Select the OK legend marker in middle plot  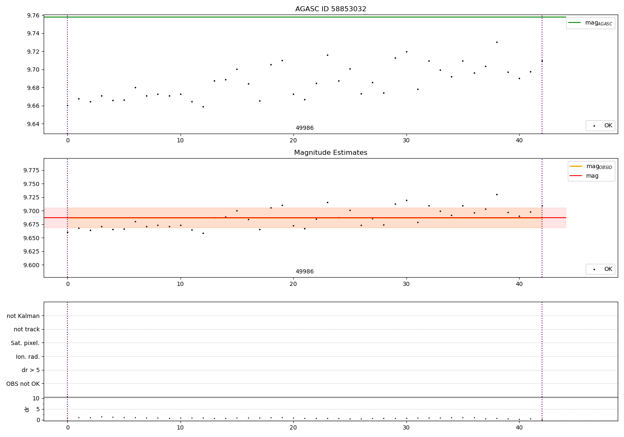tap(594, 269)
